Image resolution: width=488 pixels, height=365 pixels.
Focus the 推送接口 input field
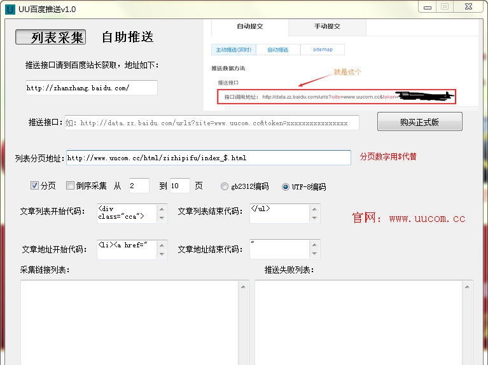click(x=212, y=123)
